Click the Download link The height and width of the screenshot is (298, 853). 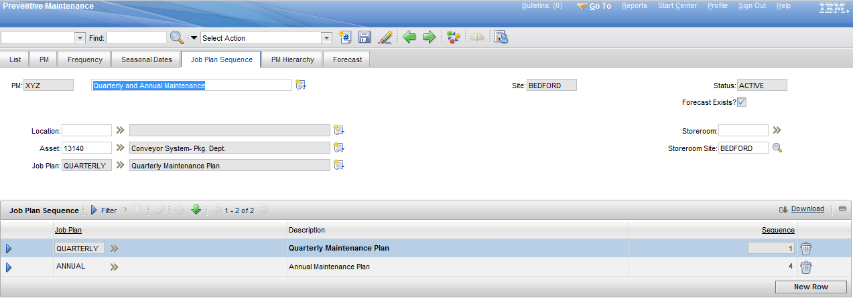click(x=807, y=209)
